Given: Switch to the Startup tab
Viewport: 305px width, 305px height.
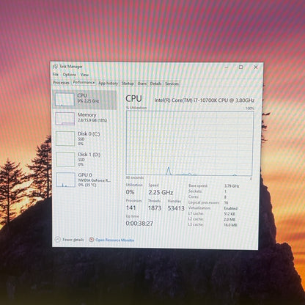Looking at the screenshot, I should pos(128,84).
